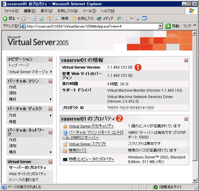Open the ヘルプ(H) menu
The width and height of the screenshot is (199, 191).
pyautogui.click(x=108, y=11)
